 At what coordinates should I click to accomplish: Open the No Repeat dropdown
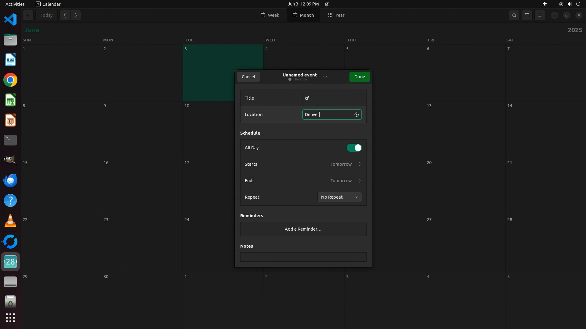339,197
